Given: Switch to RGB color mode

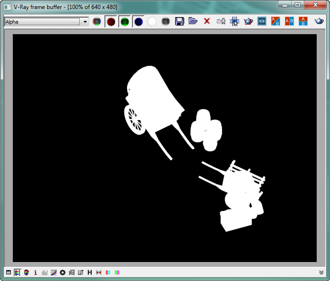Looking at the screenshot, I should 97,21.
